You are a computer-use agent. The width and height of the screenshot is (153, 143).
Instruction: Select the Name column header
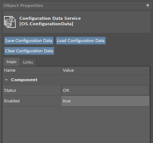click(32, 70)
